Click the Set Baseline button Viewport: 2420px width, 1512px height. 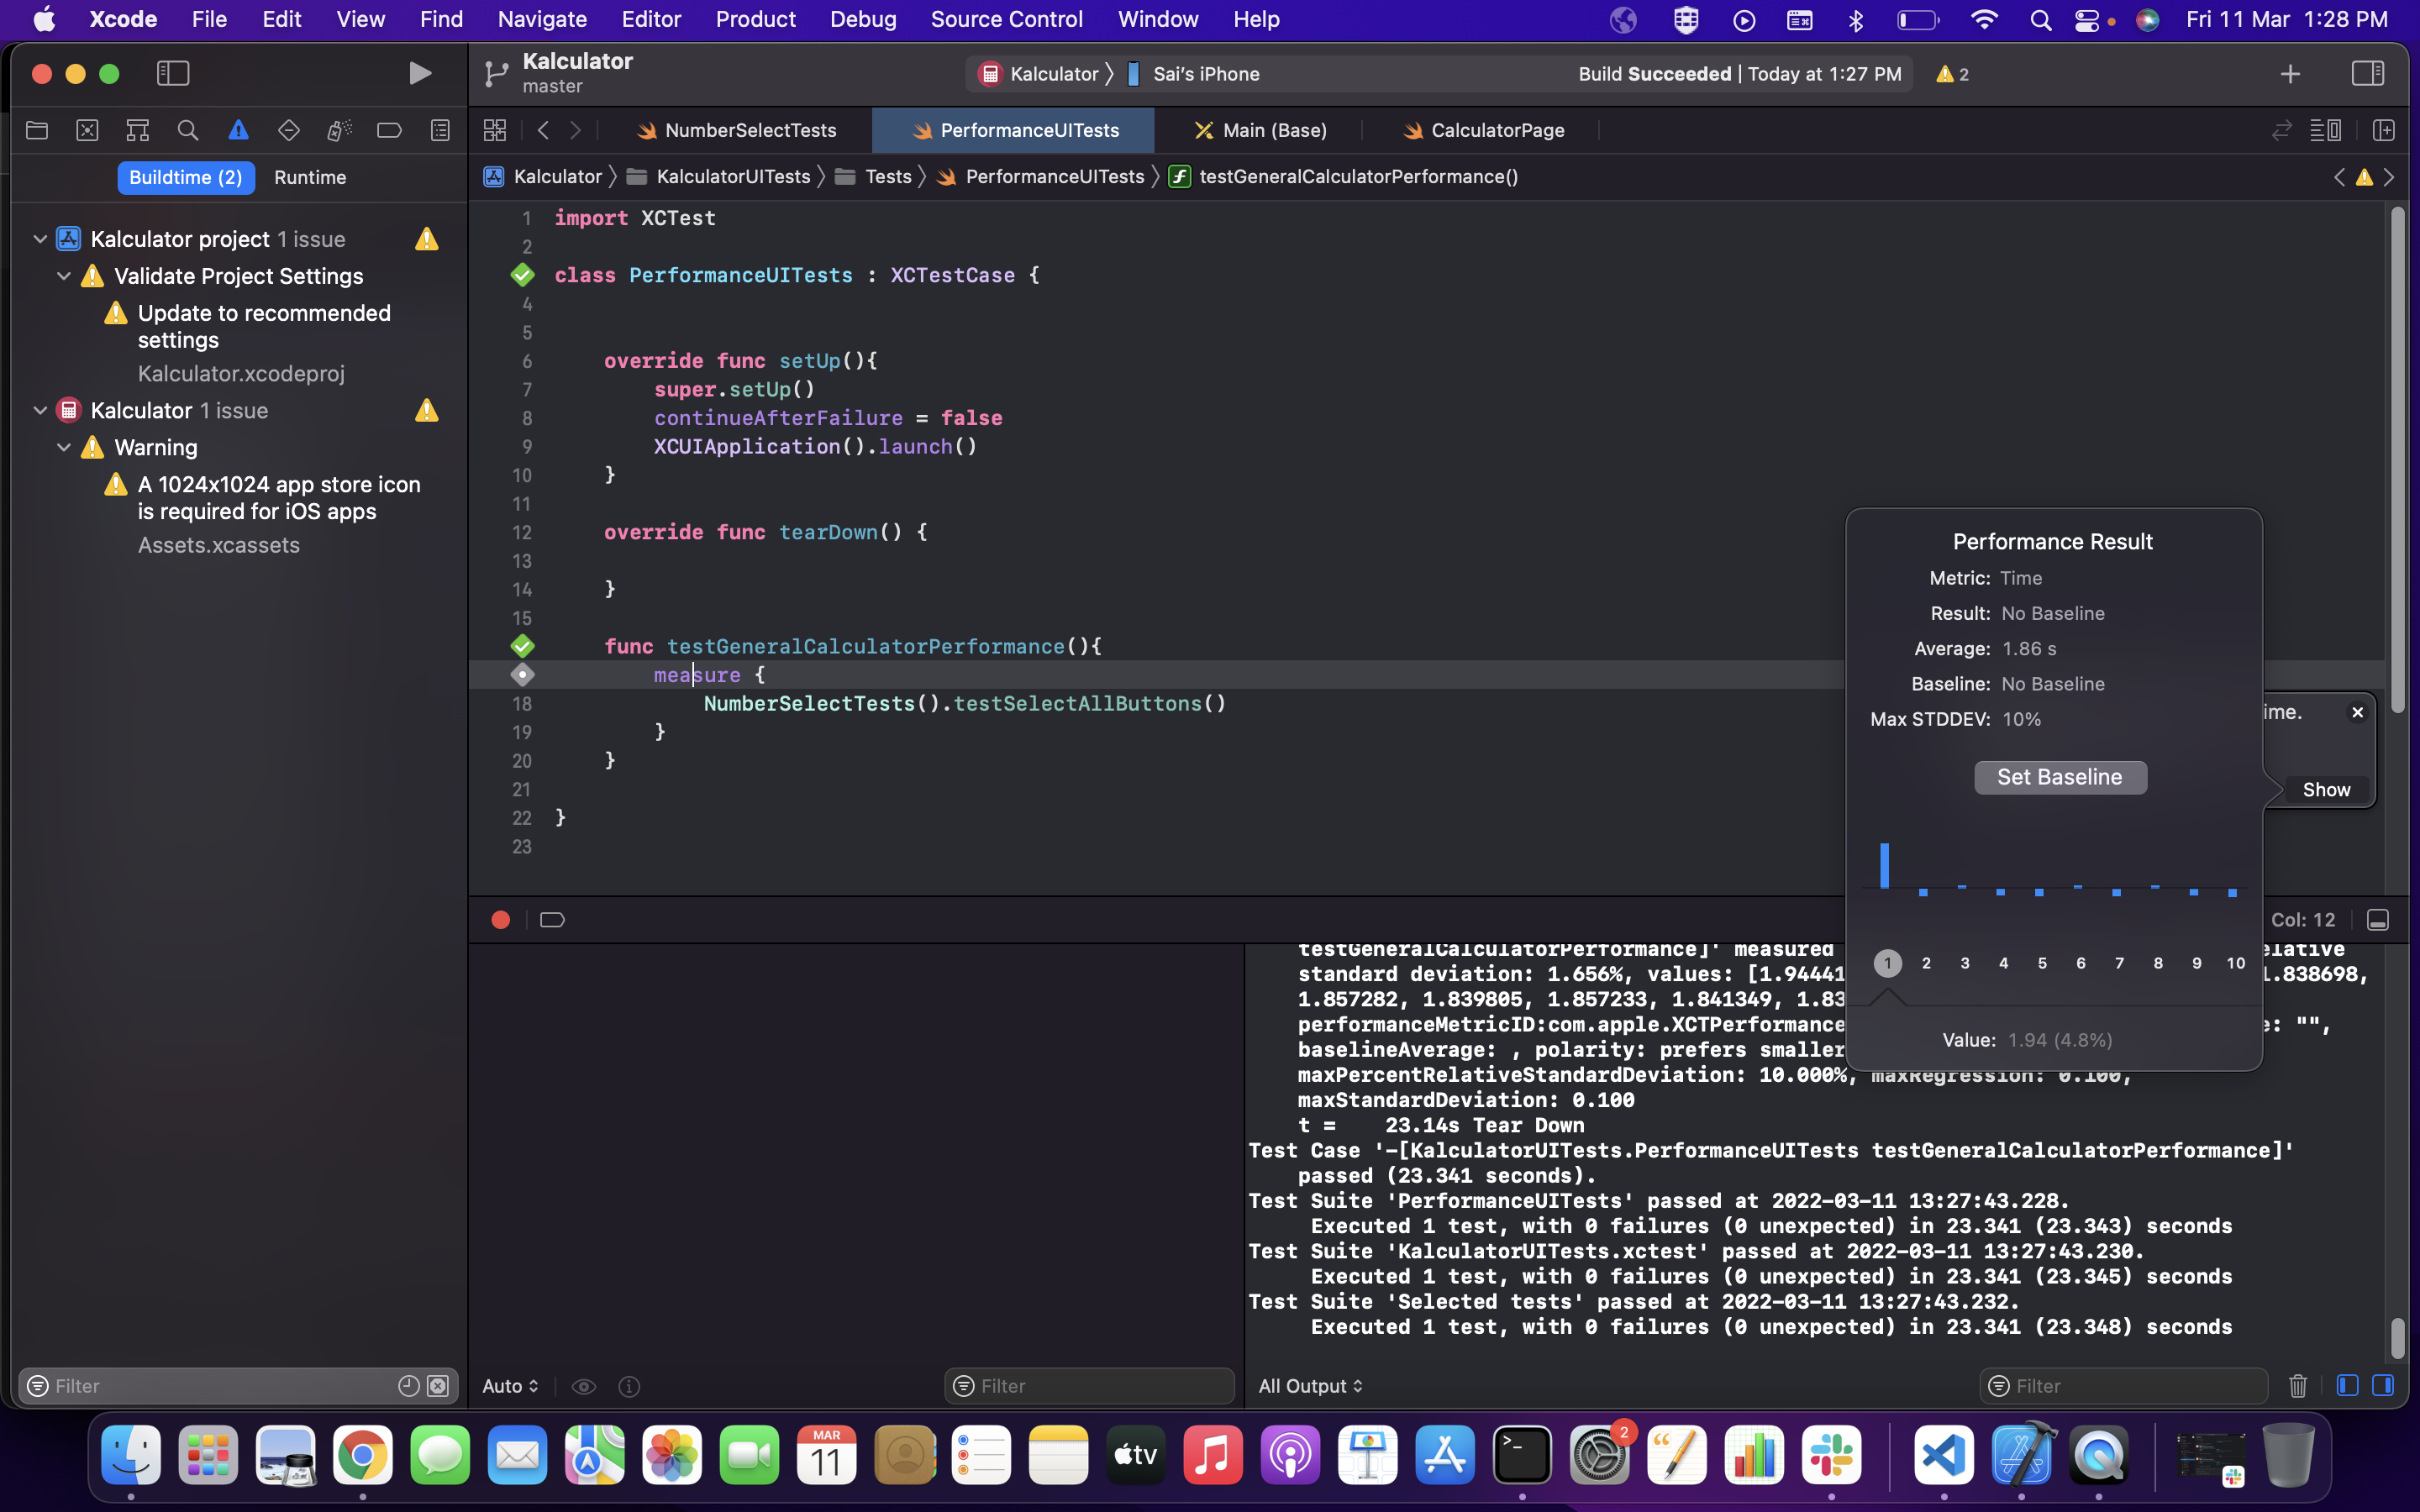(2060, 777)
